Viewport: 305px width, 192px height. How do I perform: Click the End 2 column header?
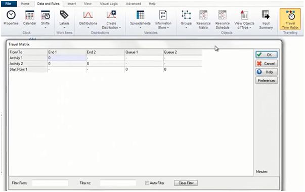pos(105,52)
